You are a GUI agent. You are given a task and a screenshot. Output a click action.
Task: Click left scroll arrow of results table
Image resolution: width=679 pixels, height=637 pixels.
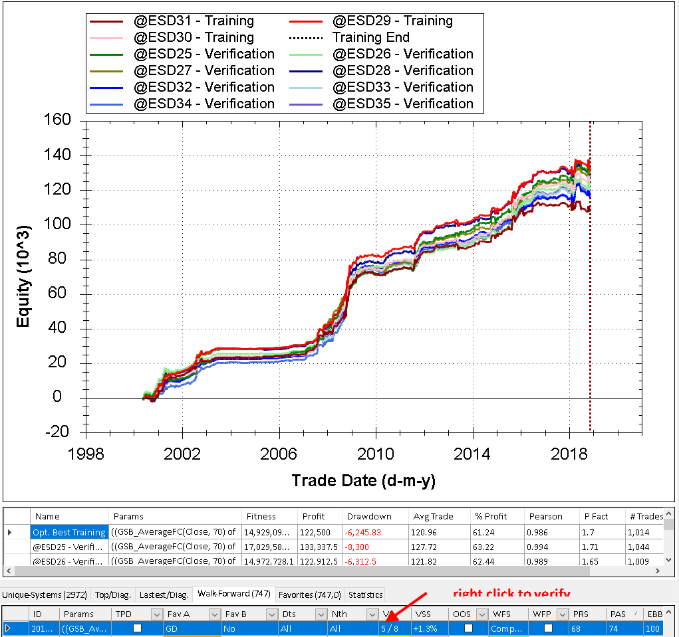coord(9,571)
